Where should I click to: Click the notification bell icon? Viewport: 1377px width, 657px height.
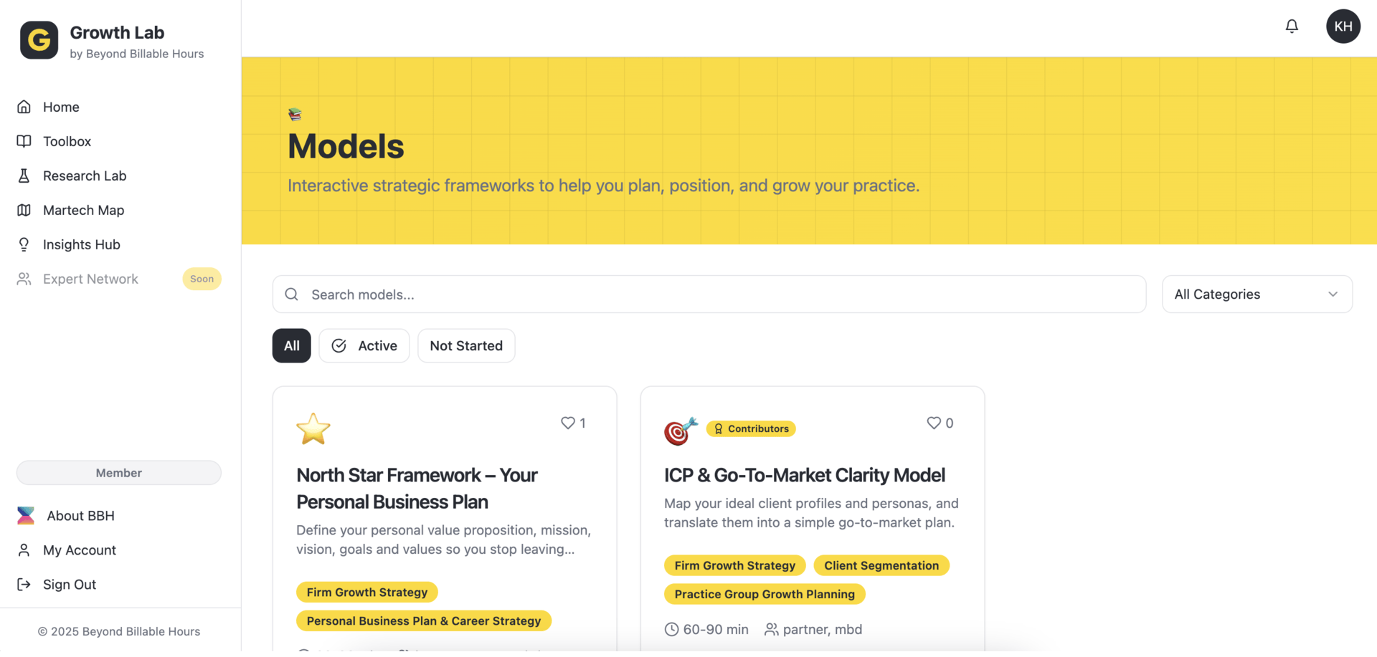1292,26
